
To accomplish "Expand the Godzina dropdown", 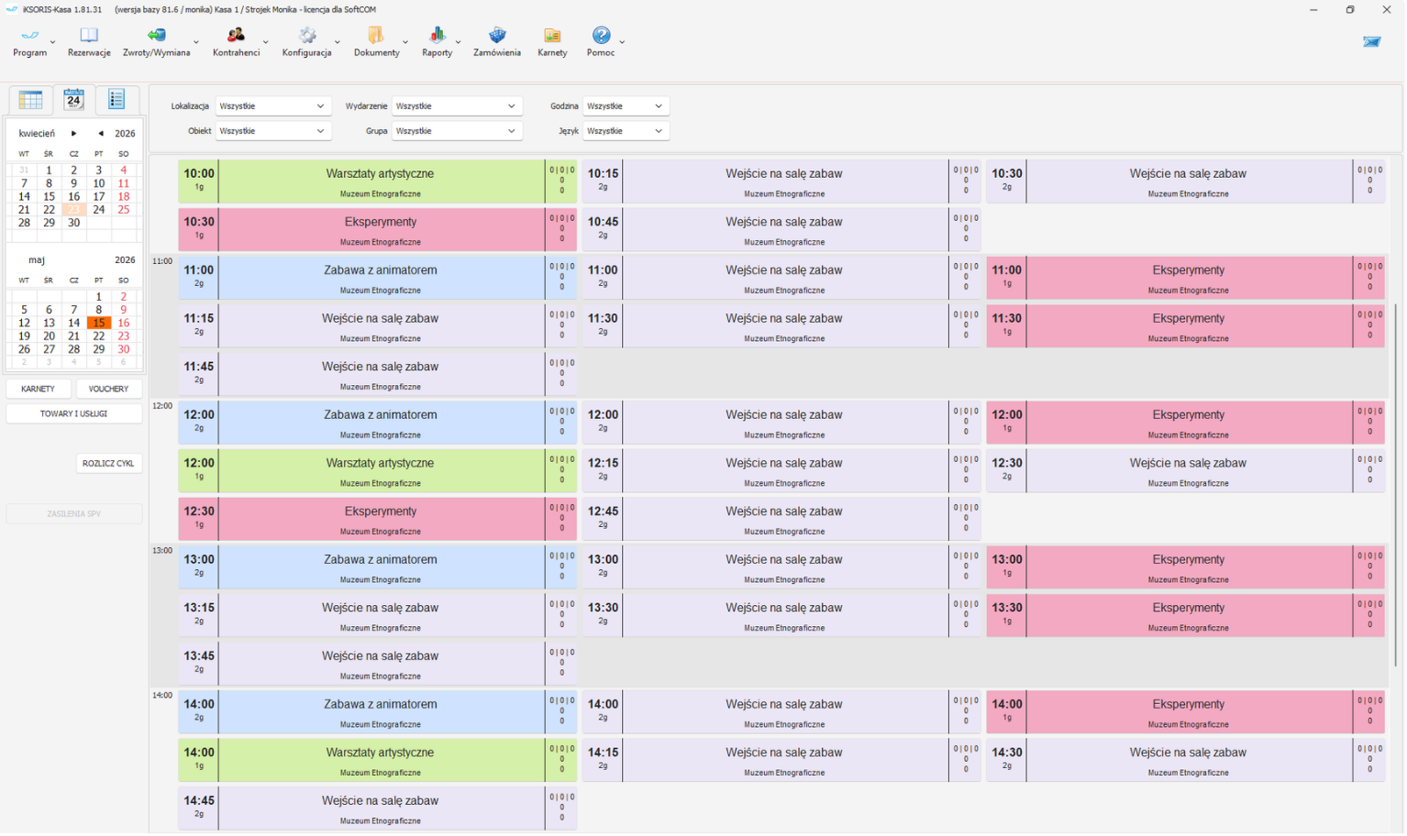I will [626, 106].
